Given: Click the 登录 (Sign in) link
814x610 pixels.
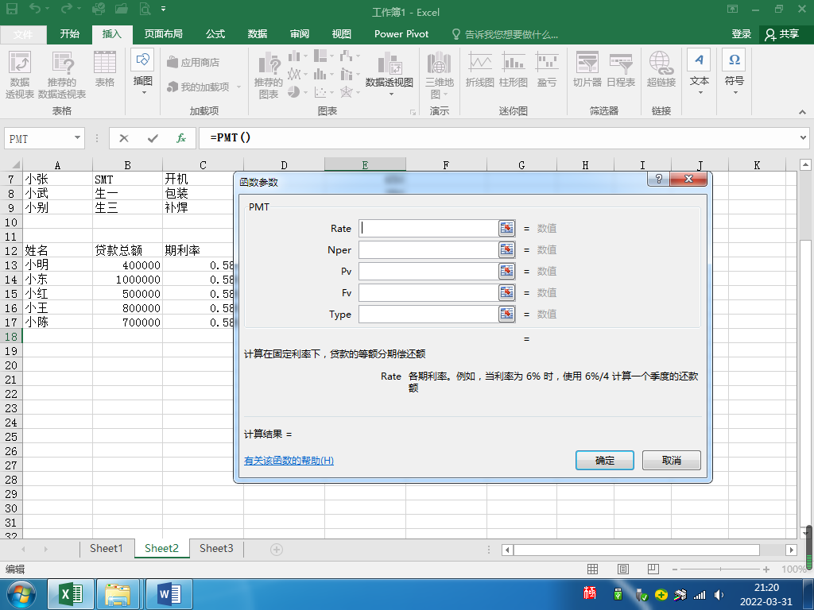Looking at the screenshot, I should click(x=742, y=34).
